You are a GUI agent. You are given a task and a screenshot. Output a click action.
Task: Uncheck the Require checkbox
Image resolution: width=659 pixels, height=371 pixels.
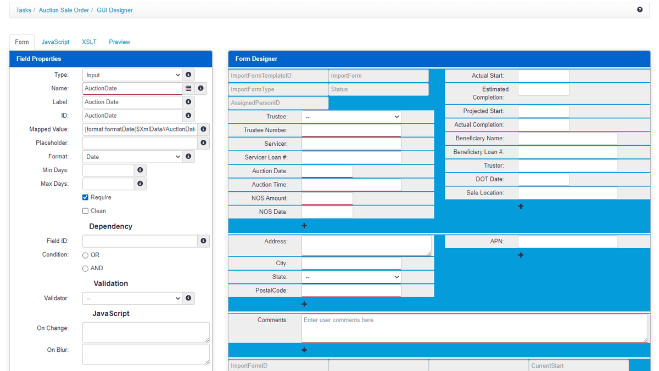[x=86, y=197]
